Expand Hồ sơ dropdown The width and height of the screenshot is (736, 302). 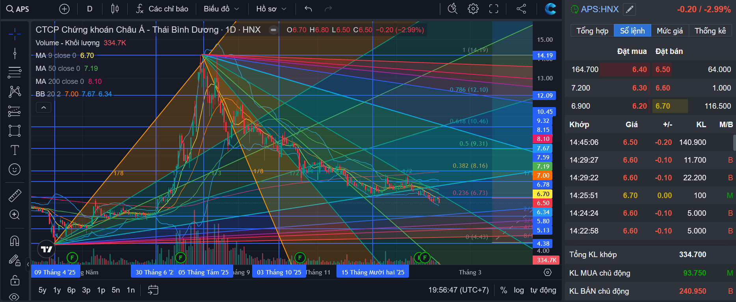click(271, 9)
